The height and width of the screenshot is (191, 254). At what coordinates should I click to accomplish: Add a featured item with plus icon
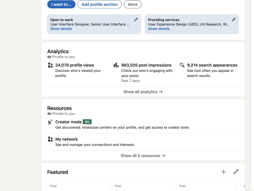click(224, 172)
